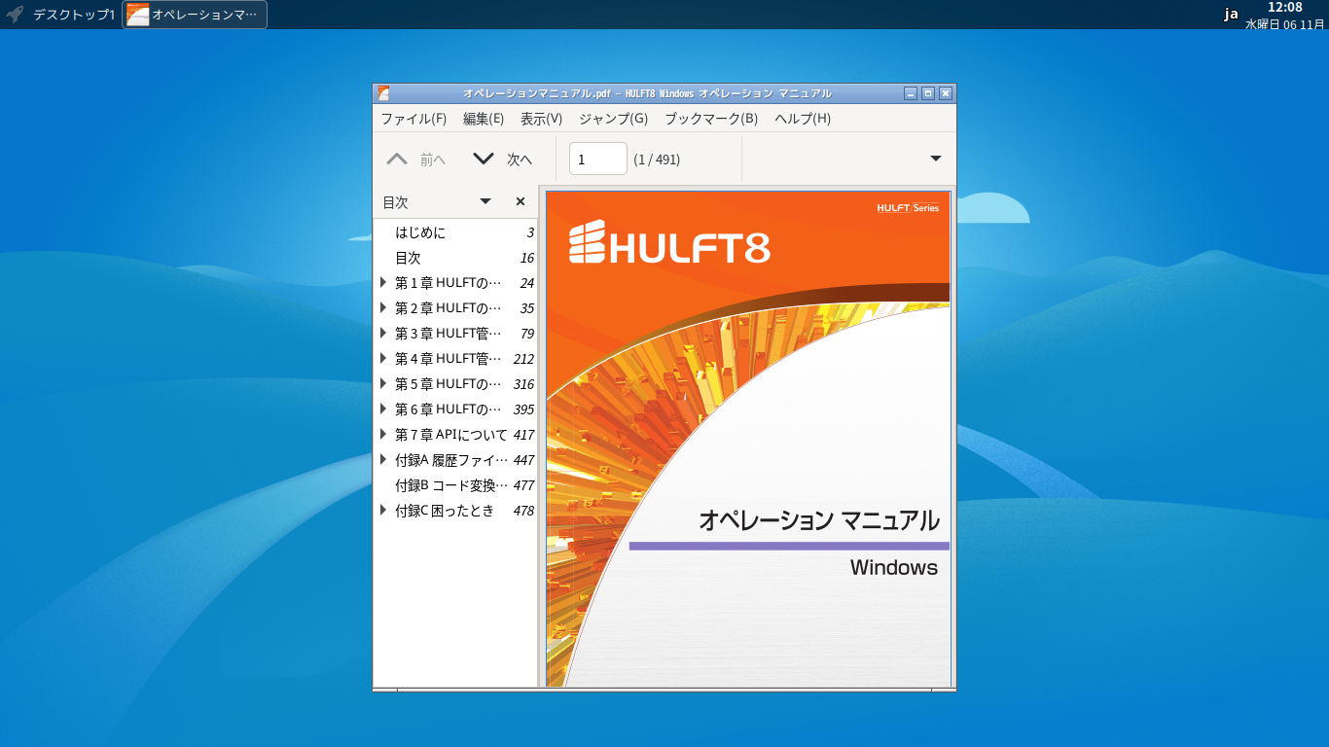This screenshot has height=747, width=1329.
Task: Click the page number input field
Action: pos(598,160)
